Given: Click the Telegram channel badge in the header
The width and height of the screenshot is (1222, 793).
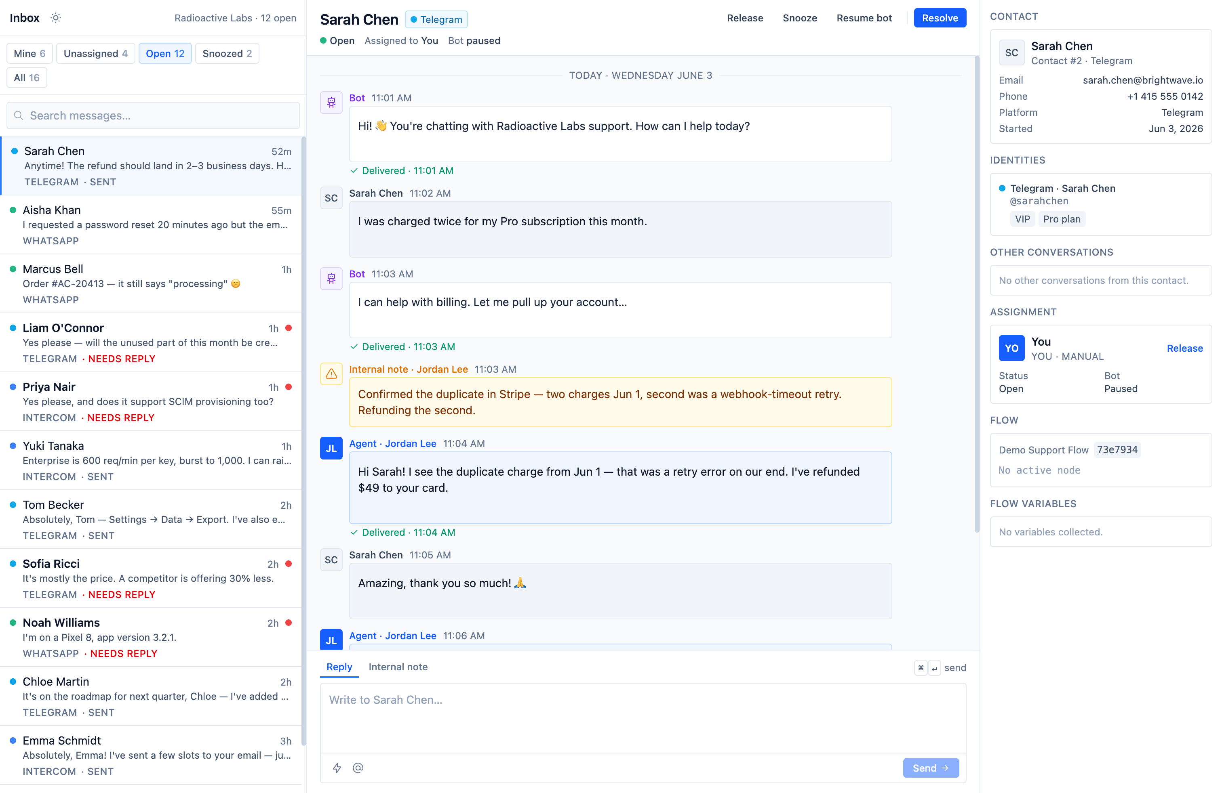Looking at the screenshot, I should 436,19.
